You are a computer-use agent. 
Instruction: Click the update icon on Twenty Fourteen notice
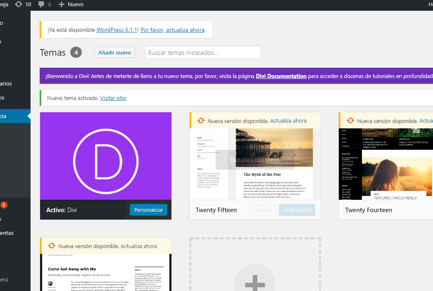pos(350,121)
